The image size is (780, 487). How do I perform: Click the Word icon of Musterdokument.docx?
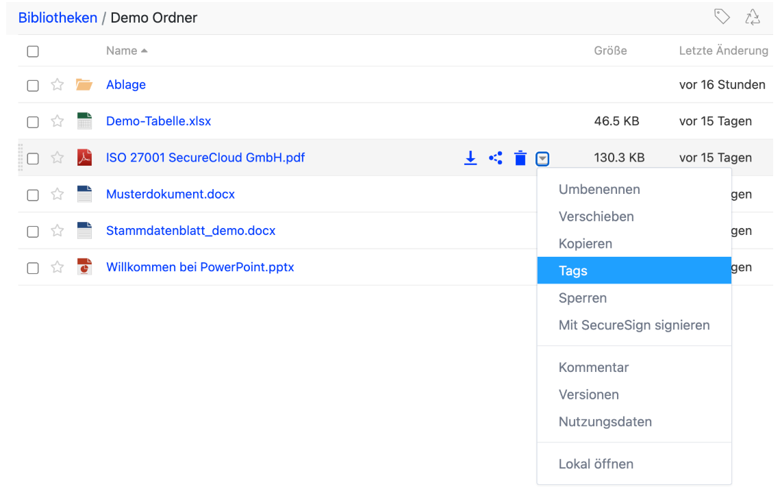[x=84, y=194]
